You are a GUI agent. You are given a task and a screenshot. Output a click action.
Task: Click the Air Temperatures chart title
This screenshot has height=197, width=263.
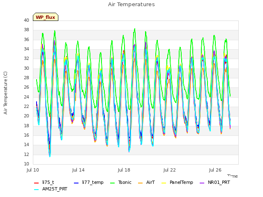click(x=131, y=5)
